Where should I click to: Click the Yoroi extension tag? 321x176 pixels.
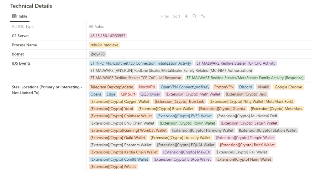pyautogui.click(x=112, y=109)
